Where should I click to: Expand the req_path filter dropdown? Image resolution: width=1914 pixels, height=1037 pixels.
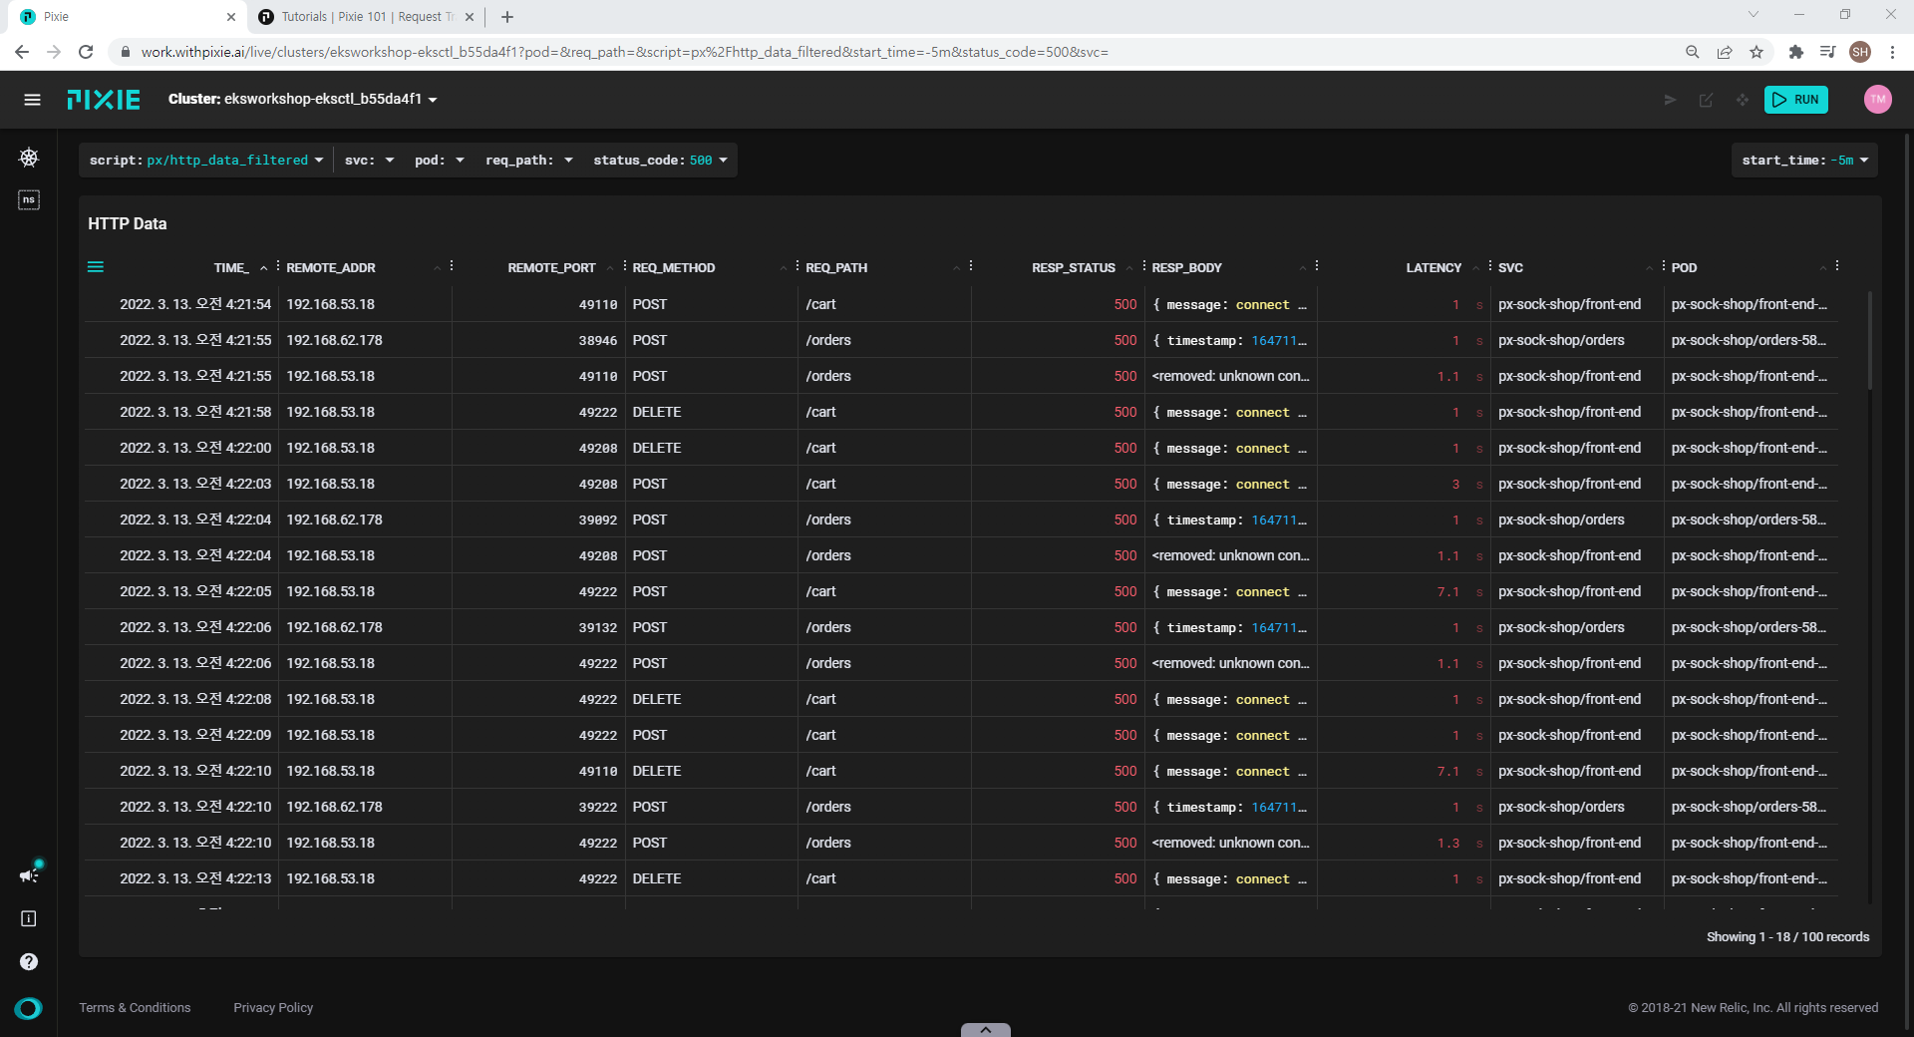tap(529, 161)
